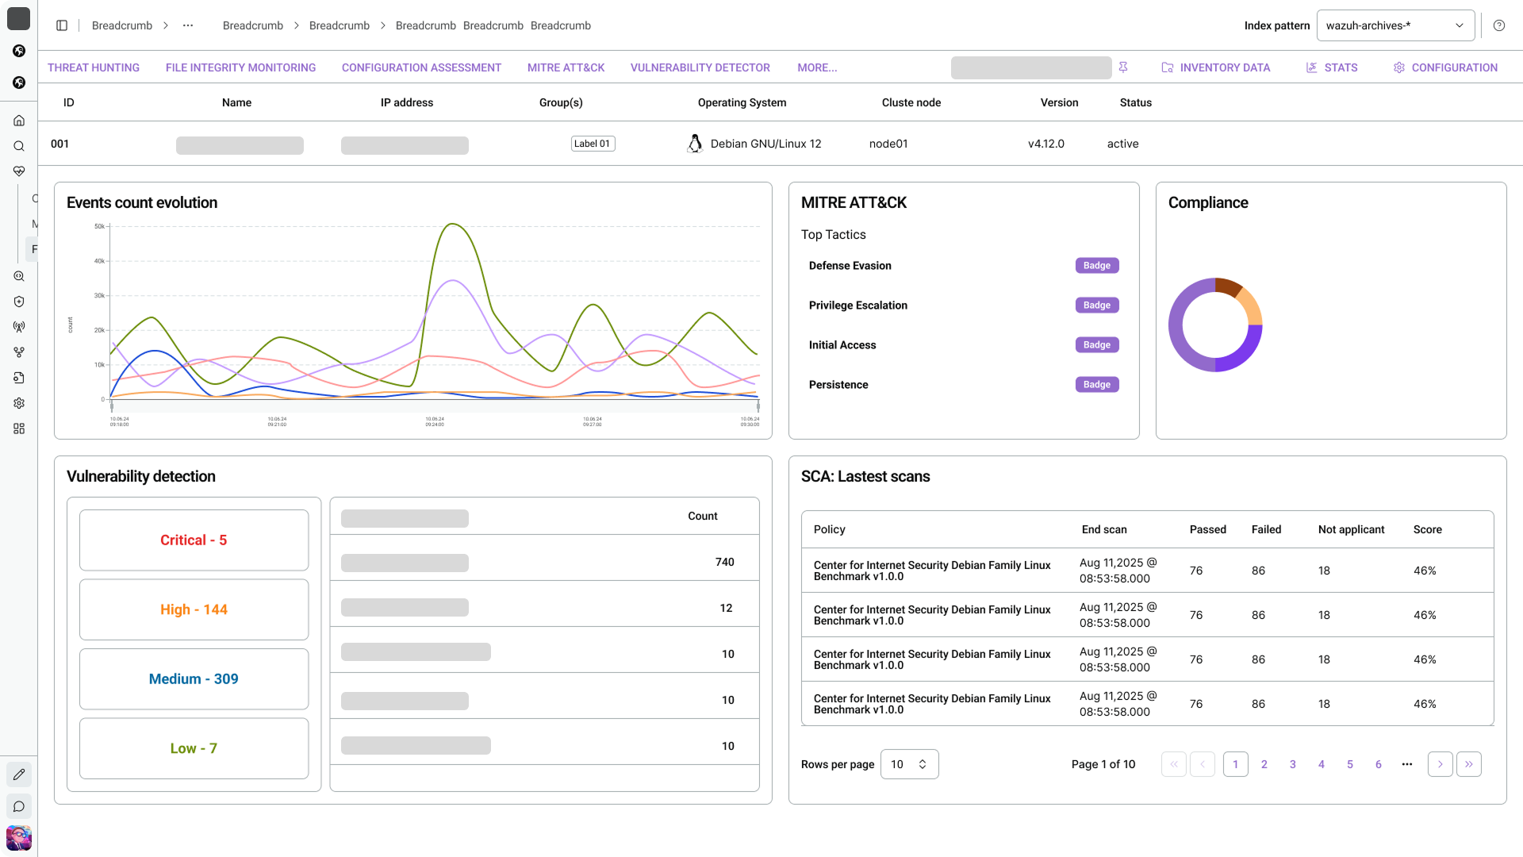Open the MORE... tab menu
Viewport: 1523px width, 857px height.
tap(817, 67)
